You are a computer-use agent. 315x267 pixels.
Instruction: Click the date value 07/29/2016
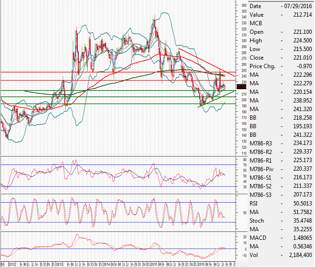[298, 6]
